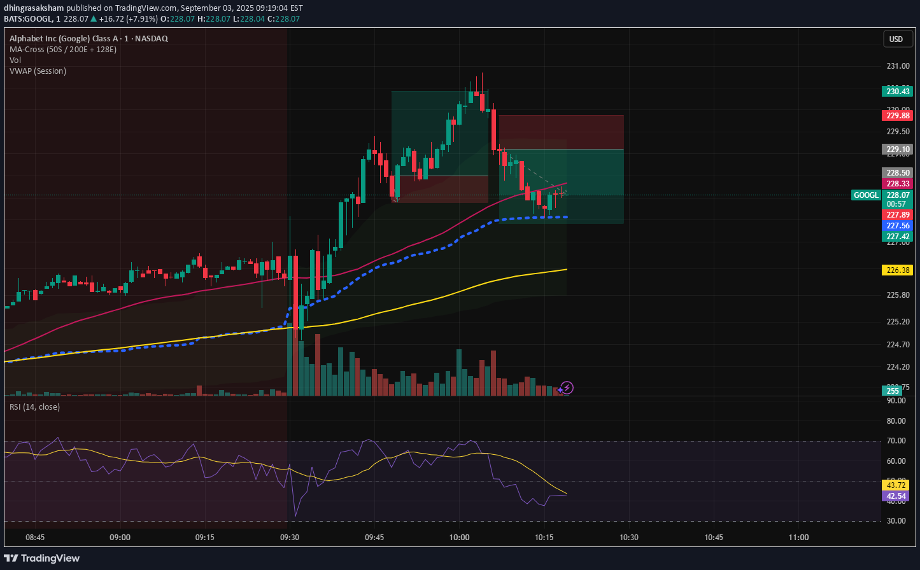Click the yellow 43.72 RSI label

pyautogui.click(x=896, y=485)
